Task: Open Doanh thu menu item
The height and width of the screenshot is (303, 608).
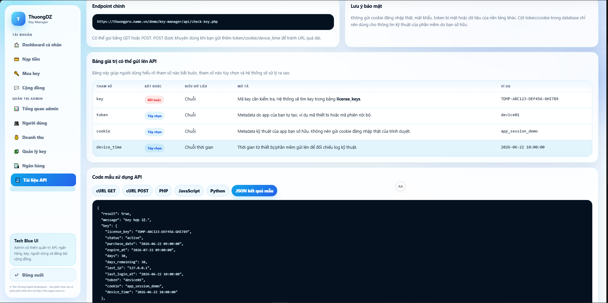Action: [x=43, y=138]
